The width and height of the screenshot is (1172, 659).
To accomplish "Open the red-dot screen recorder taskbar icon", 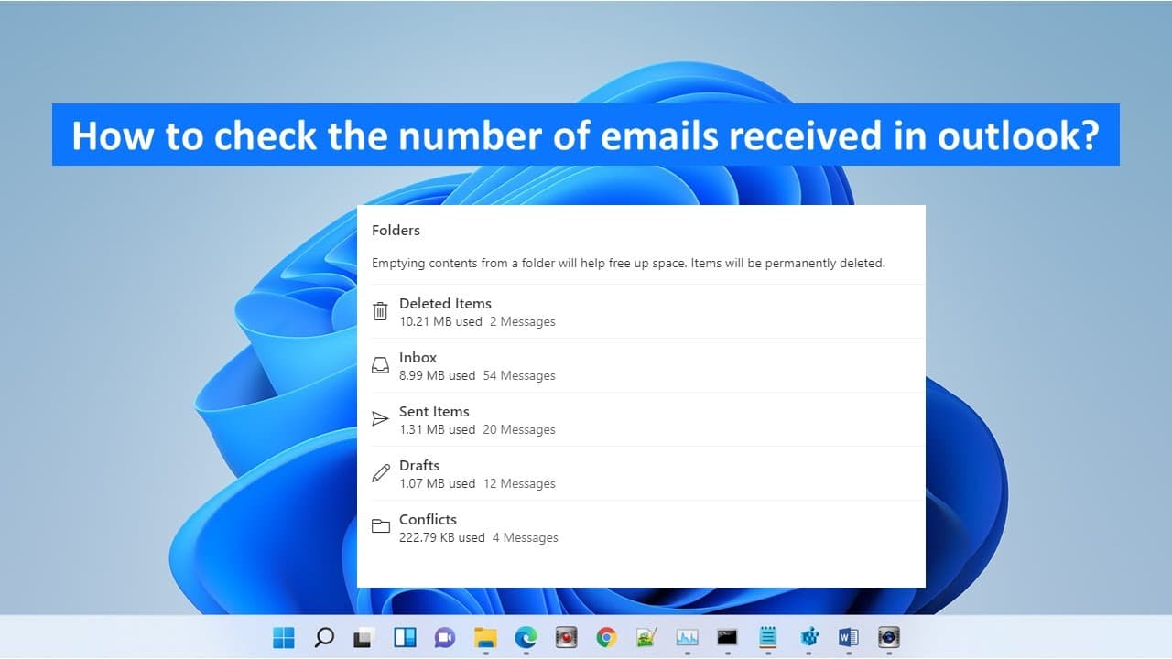I will tap(566, 637).
